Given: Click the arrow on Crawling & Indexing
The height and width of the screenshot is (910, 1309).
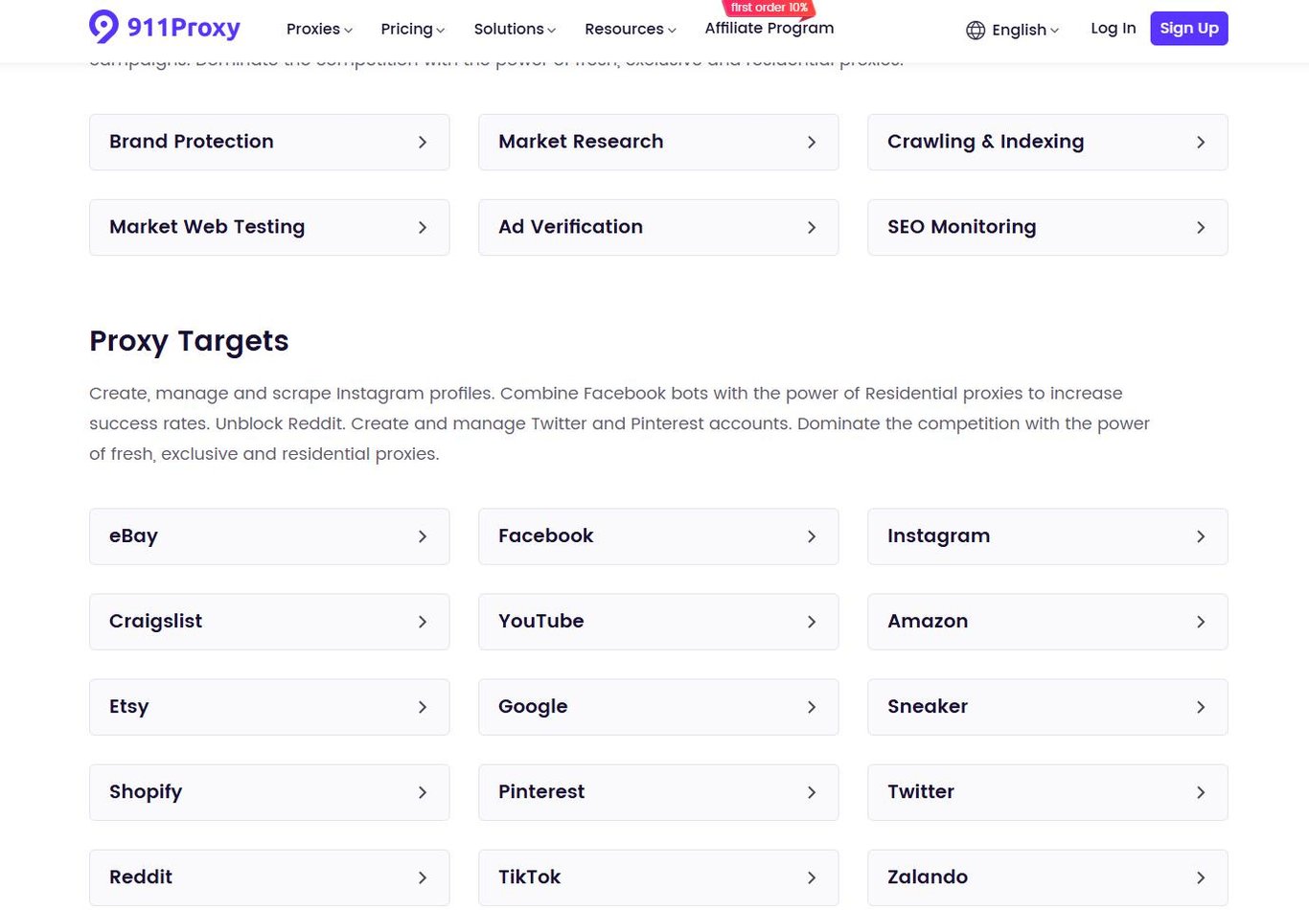Looking at the screenshot, I should tap(1201, 142).
